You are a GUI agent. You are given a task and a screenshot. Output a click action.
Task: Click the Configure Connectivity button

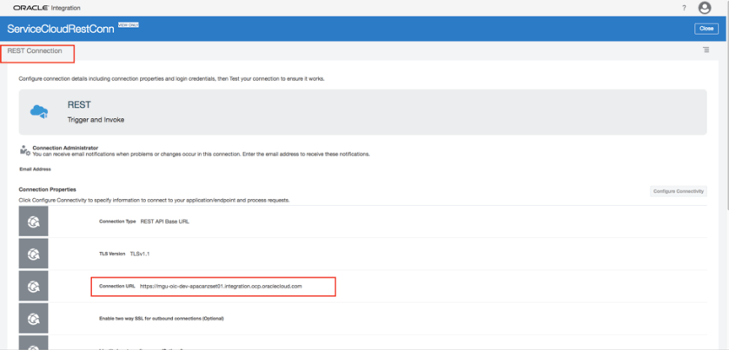coord(679,191)
